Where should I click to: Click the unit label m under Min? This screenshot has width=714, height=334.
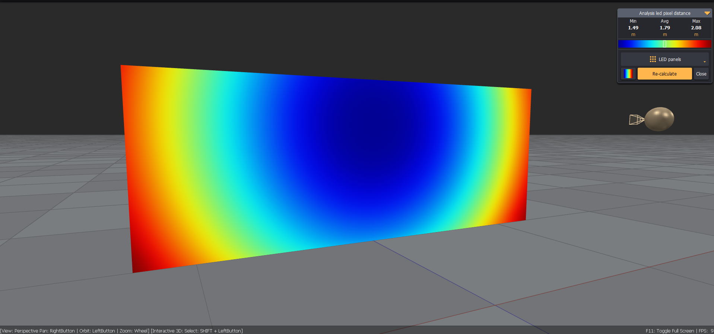point(633,35)
